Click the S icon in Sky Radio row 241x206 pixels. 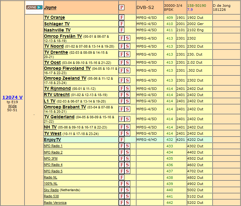click(127, 190)
